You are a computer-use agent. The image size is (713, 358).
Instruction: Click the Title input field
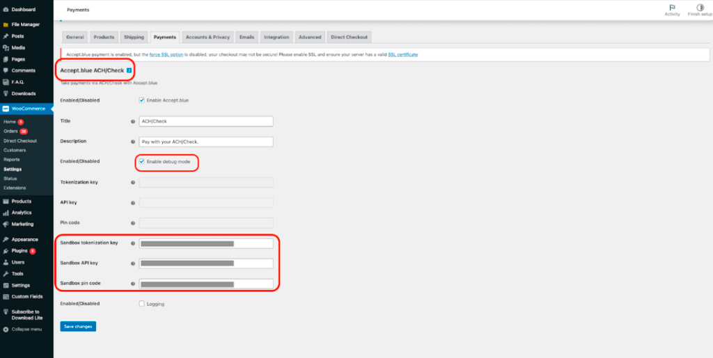coord(206,121)
